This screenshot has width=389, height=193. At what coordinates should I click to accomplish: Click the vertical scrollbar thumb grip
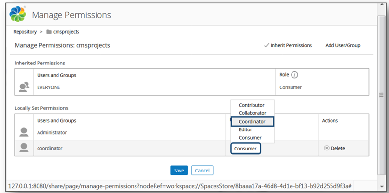click(x=381, y=95)
